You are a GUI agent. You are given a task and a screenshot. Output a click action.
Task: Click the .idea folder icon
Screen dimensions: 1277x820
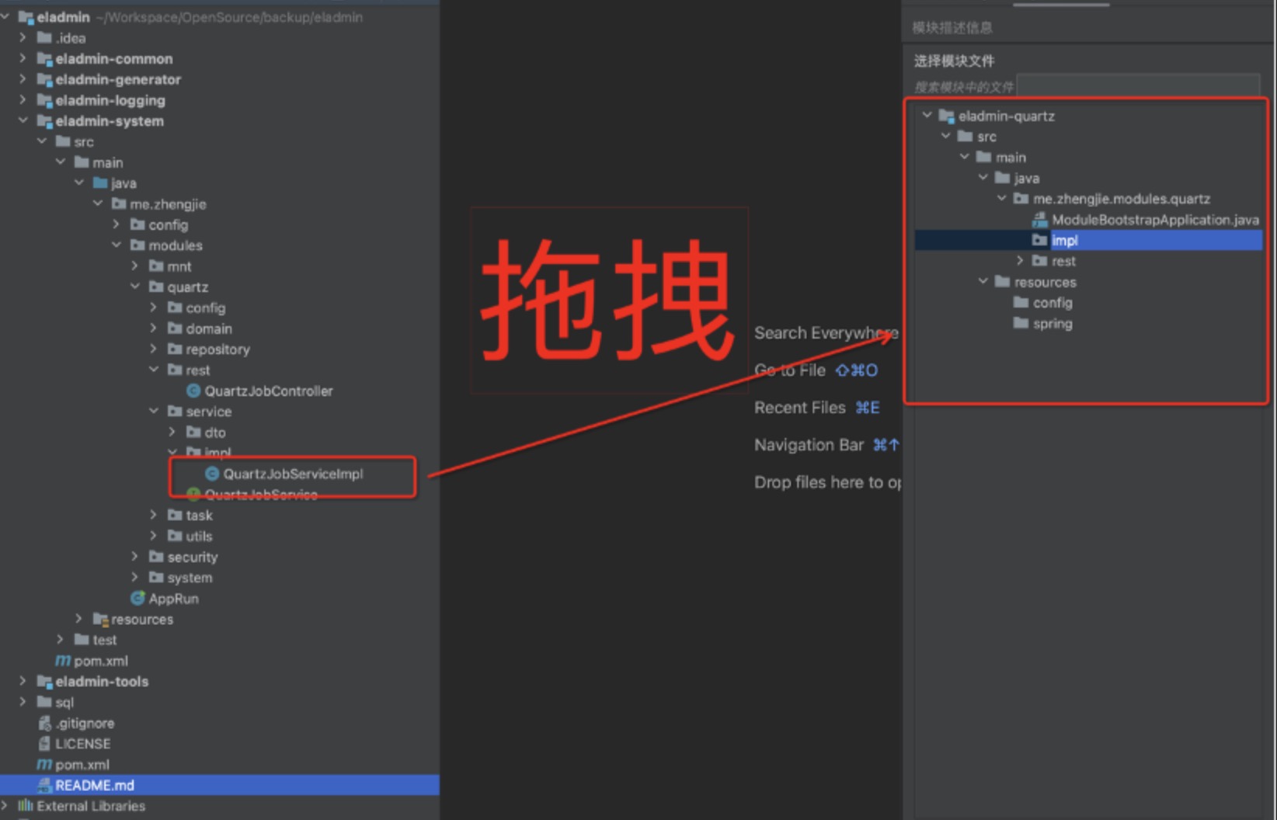44,38
